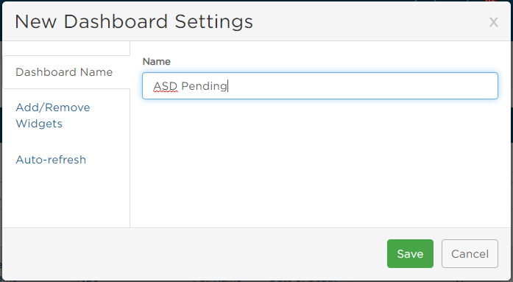Focus the Name text field
The height and width of the screenshot is (282, 513).
pos(320,85)
